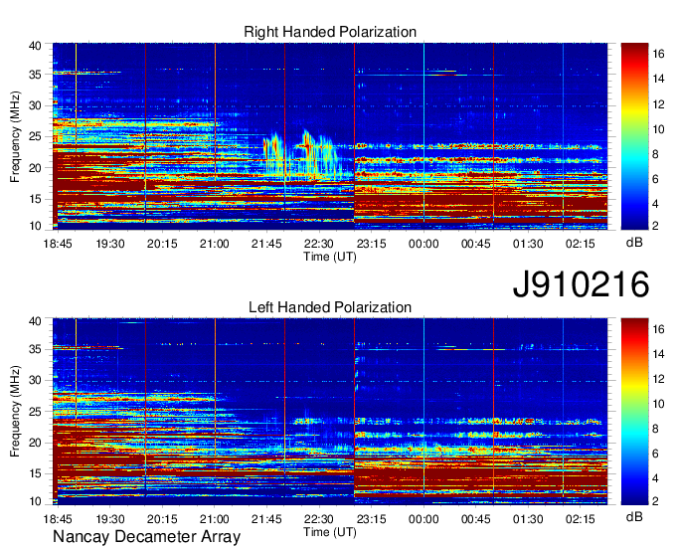Click the 20:15 time tick on top plot

(x=162, y=244)
